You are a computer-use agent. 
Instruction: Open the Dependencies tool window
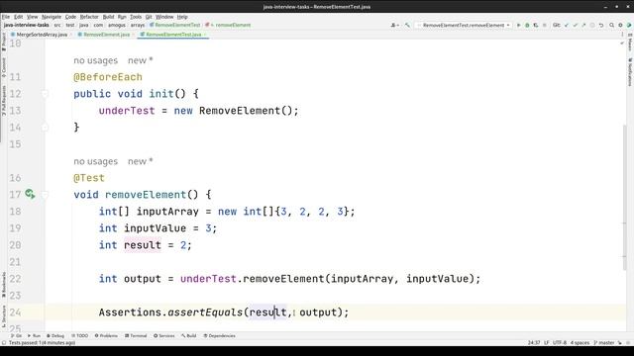coord(219,336)
